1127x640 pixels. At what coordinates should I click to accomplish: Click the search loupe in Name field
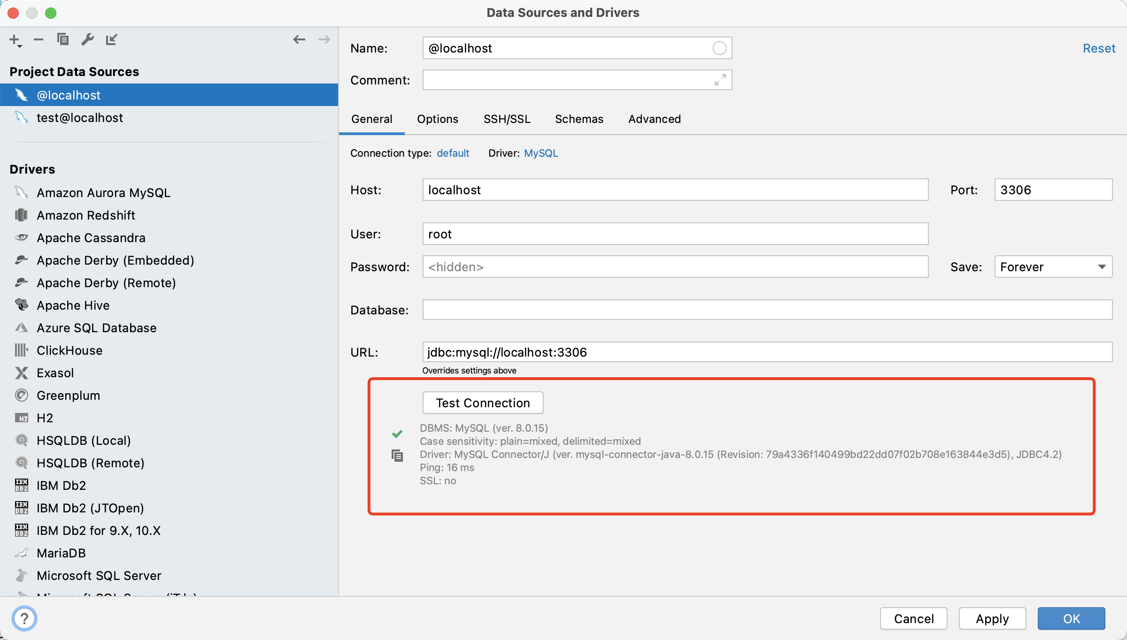[x=719, y=48]
